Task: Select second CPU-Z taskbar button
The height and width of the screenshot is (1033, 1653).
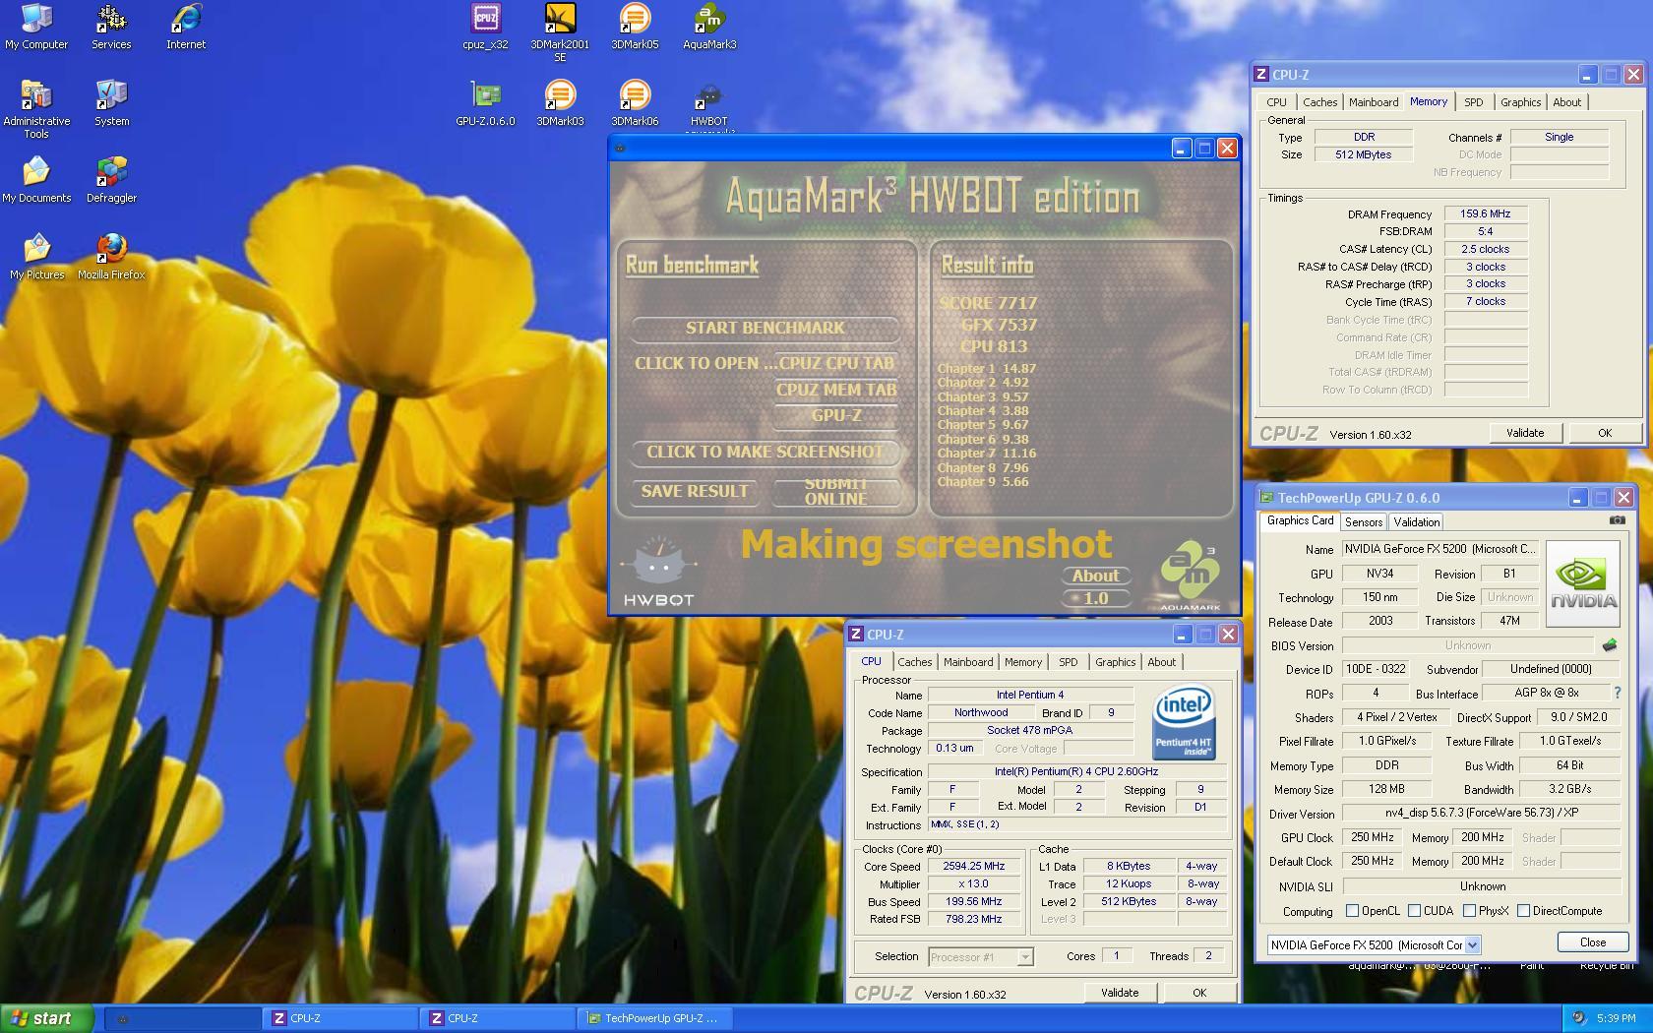Action: (x=499, y=1018)
